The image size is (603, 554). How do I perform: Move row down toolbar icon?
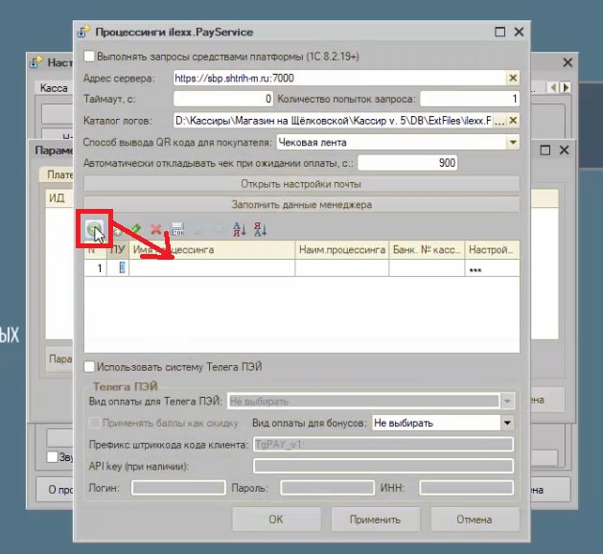point(219,229)
